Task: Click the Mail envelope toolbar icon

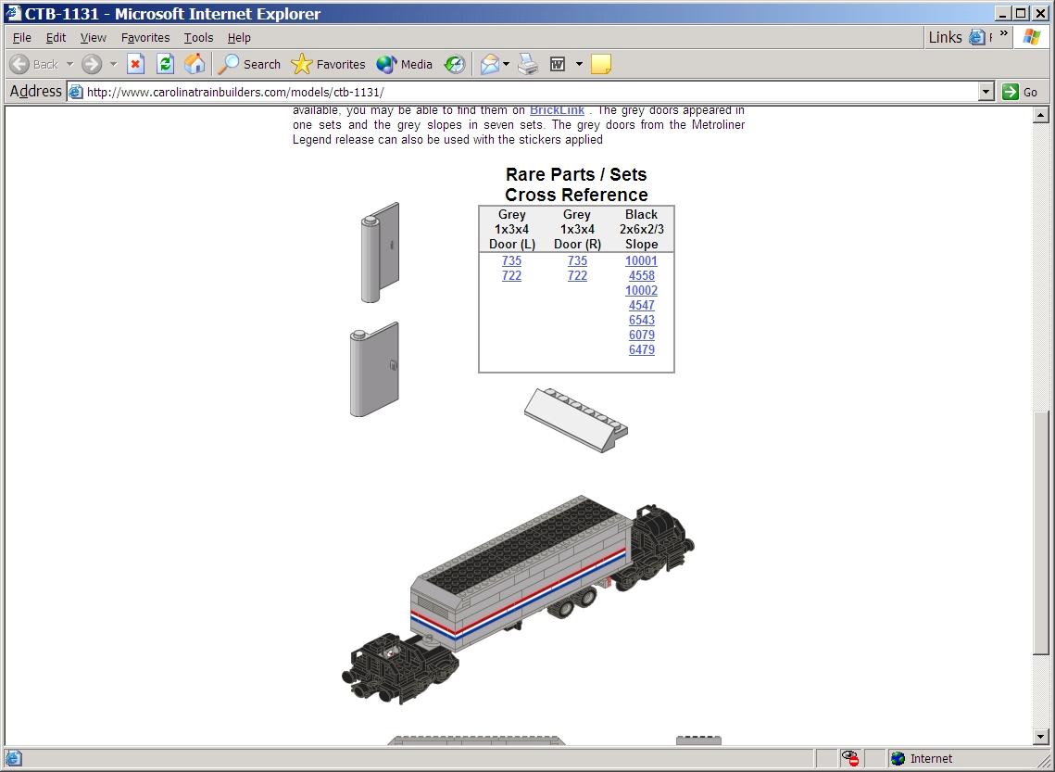Action: [490, 65]
